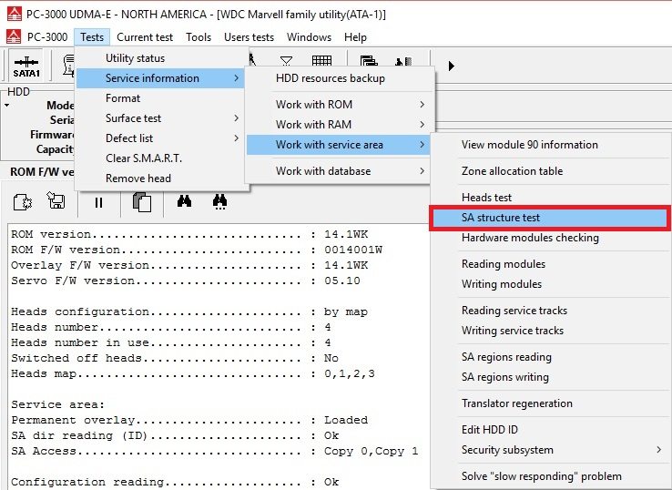The width and height of the screenshot is (672, 490).
Task: Click the SA Access Copy 0,Copy 1 line
Action: (x=215, y=451)
